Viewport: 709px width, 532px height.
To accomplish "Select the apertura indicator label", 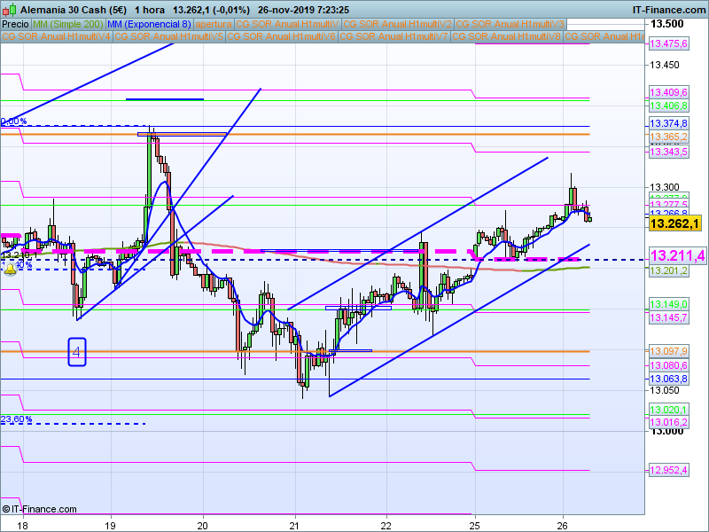I will (214, 24).
